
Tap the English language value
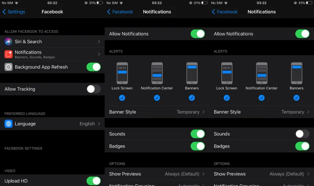tap(87, 124)
